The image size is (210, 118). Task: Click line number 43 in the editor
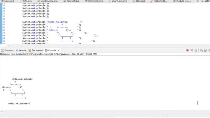pos(4,33)
